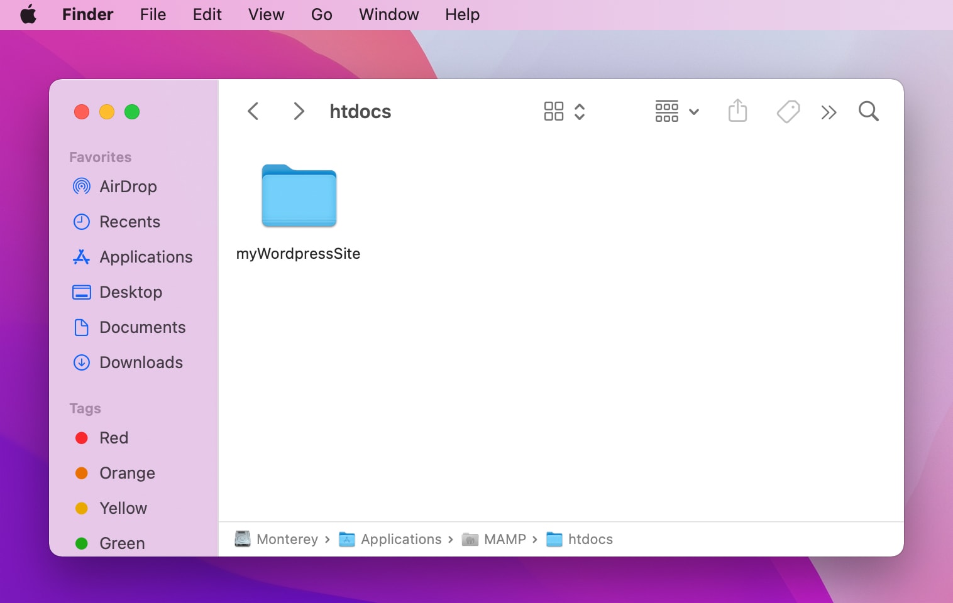Viewport: 953px width, 603px height.
Task: Open Applications from the sidebar
Action: tap(146, 256)
